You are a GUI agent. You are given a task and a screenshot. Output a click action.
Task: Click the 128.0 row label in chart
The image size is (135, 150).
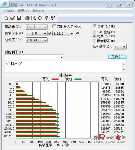(10, 114)
